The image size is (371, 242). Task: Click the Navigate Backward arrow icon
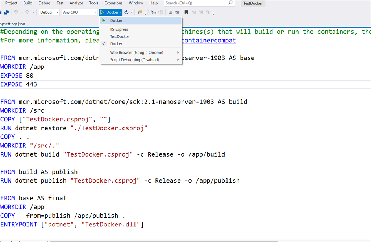point(195,12)
